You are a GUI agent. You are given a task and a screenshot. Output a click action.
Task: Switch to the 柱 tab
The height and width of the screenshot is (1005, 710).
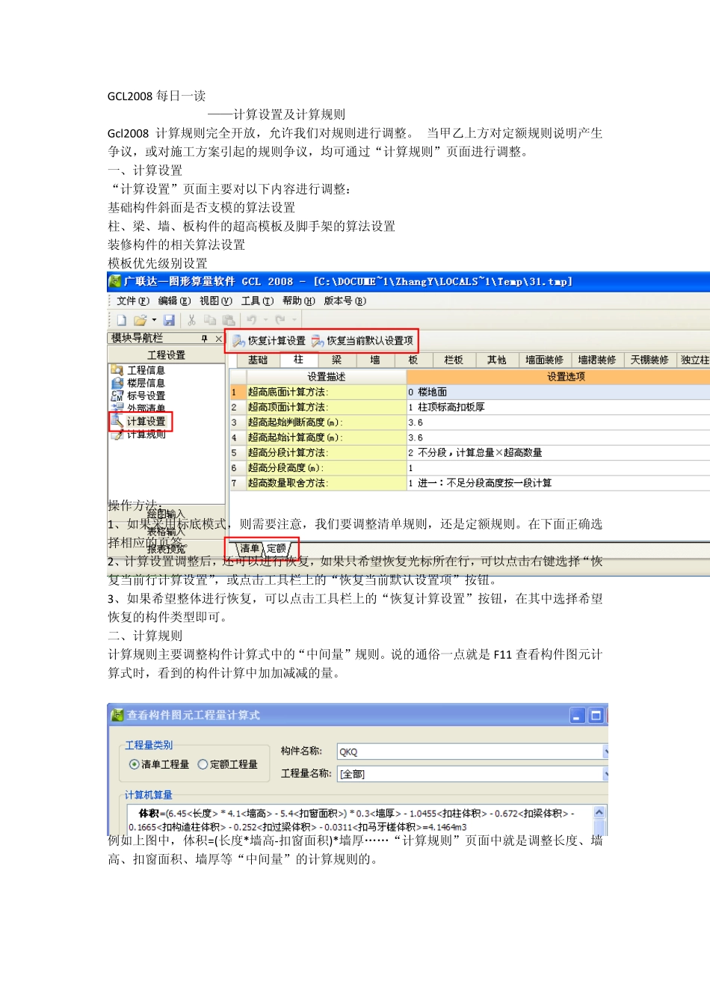coord(298,360)
